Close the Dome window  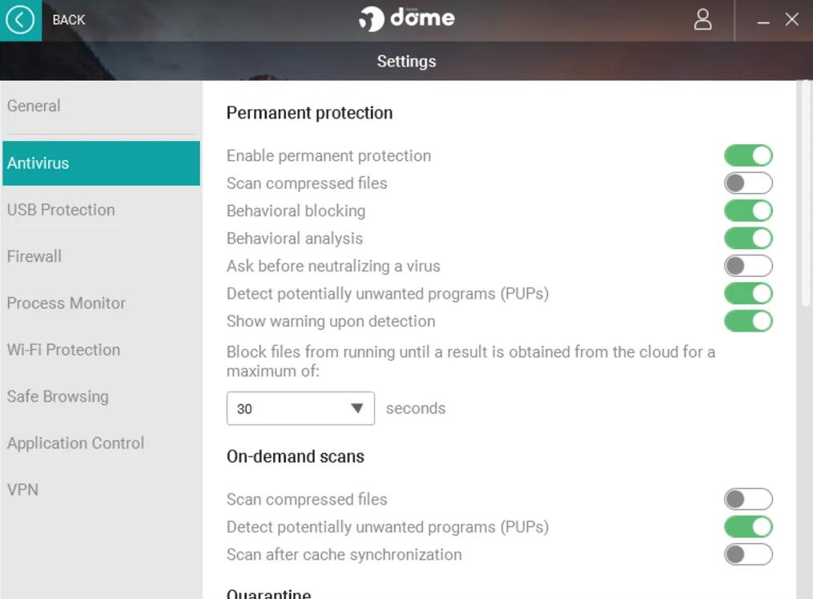tap(792, 20)
